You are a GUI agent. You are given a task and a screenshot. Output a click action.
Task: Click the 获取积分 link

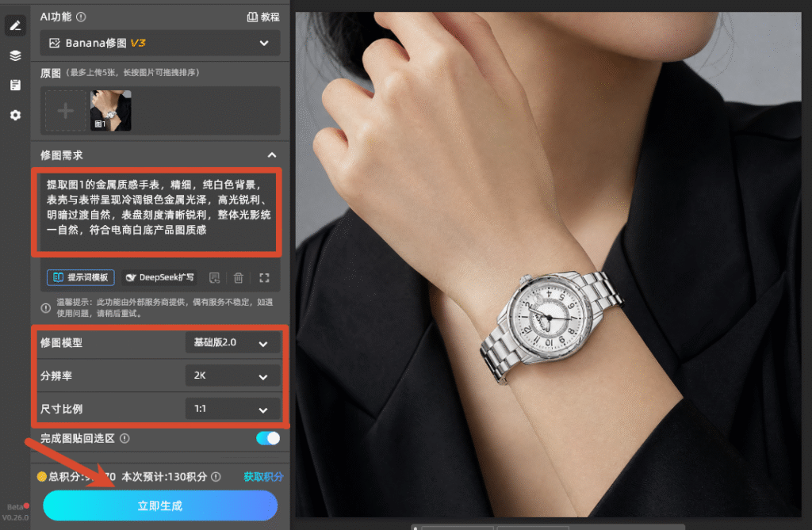[263, 477]
